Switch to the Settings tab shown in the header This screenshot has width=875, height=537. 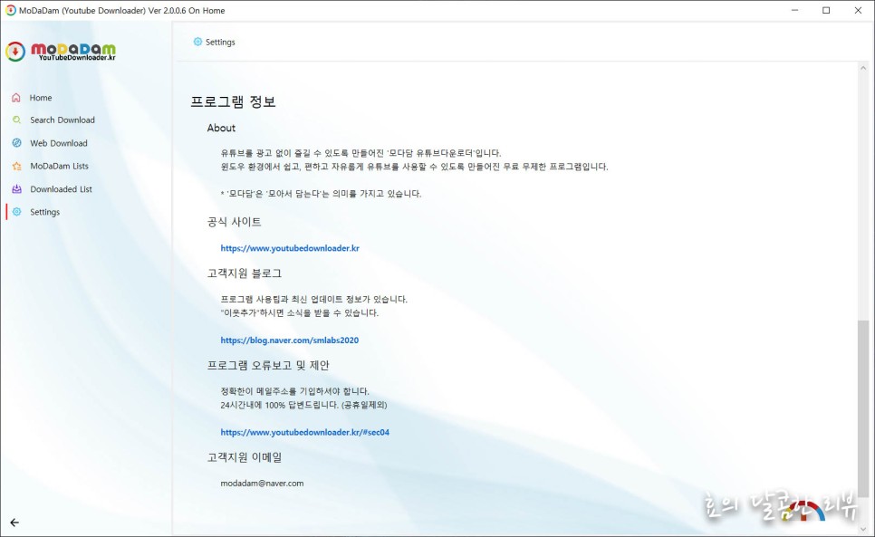click(220, 41)
